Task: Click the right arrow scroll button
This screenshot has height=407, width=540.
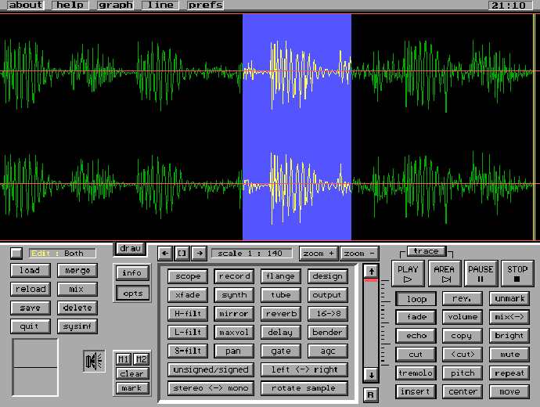Action: pos(199,254)
